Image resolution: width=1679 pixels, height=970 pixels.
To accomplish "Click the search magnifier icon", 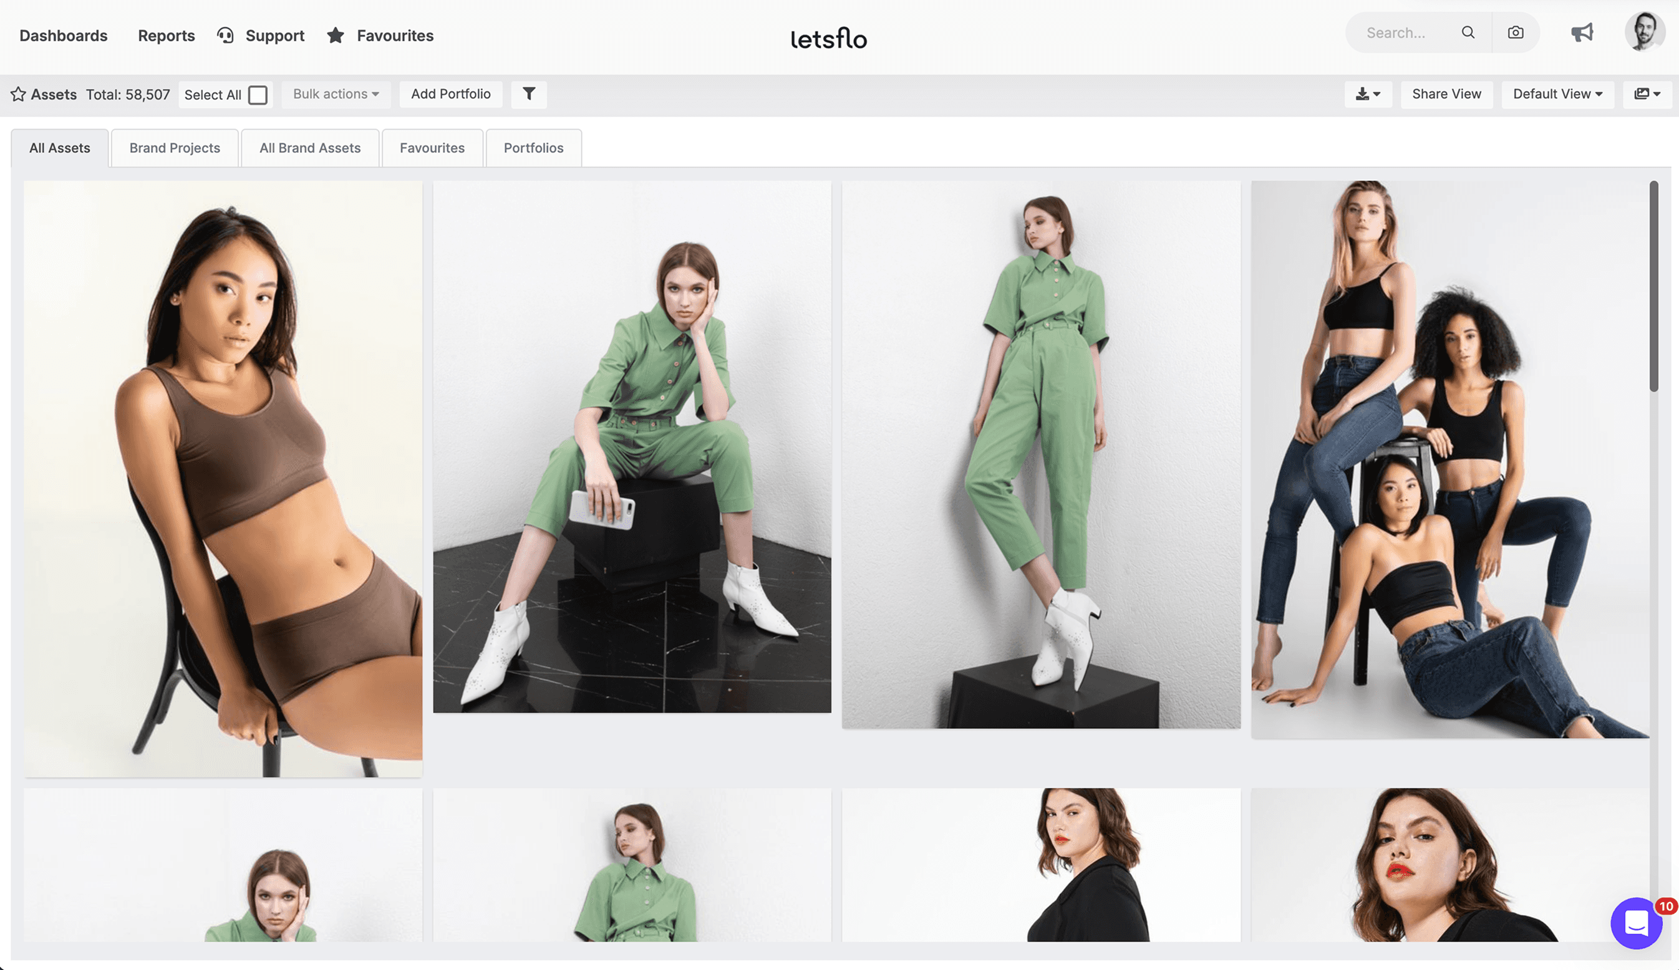I will tap(1468, 32).
